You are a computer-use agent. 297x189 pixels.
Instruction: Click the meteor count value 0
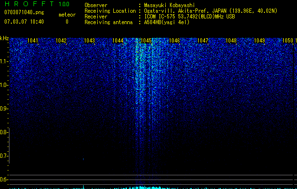pos(67,22)
